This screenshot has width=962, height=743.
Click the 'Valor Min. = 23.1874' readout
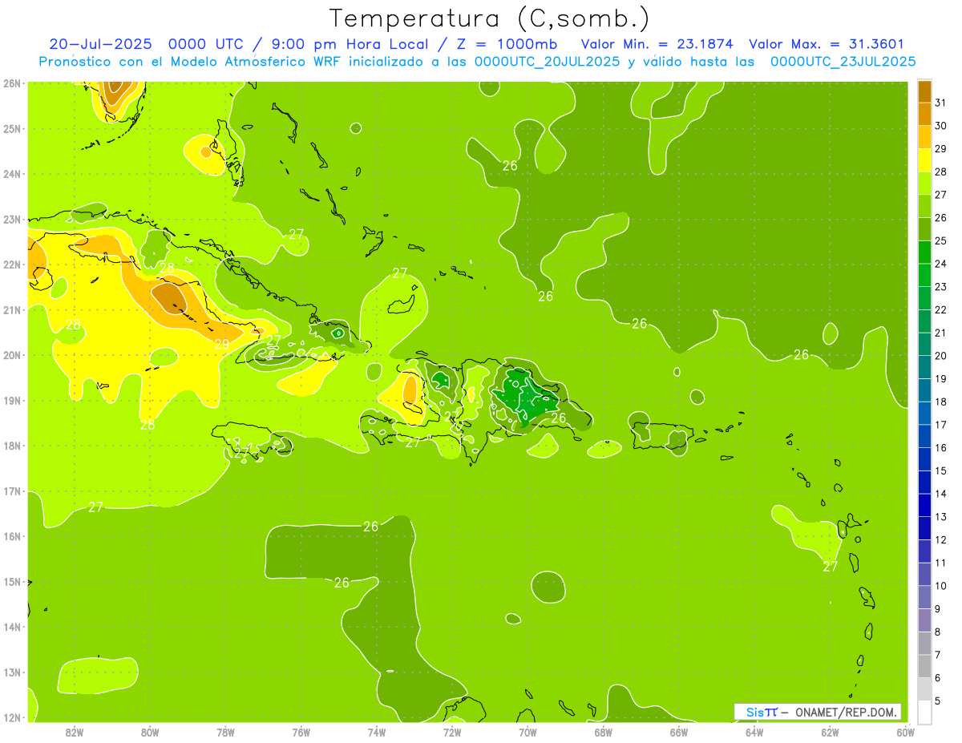[x=657, y=45]
